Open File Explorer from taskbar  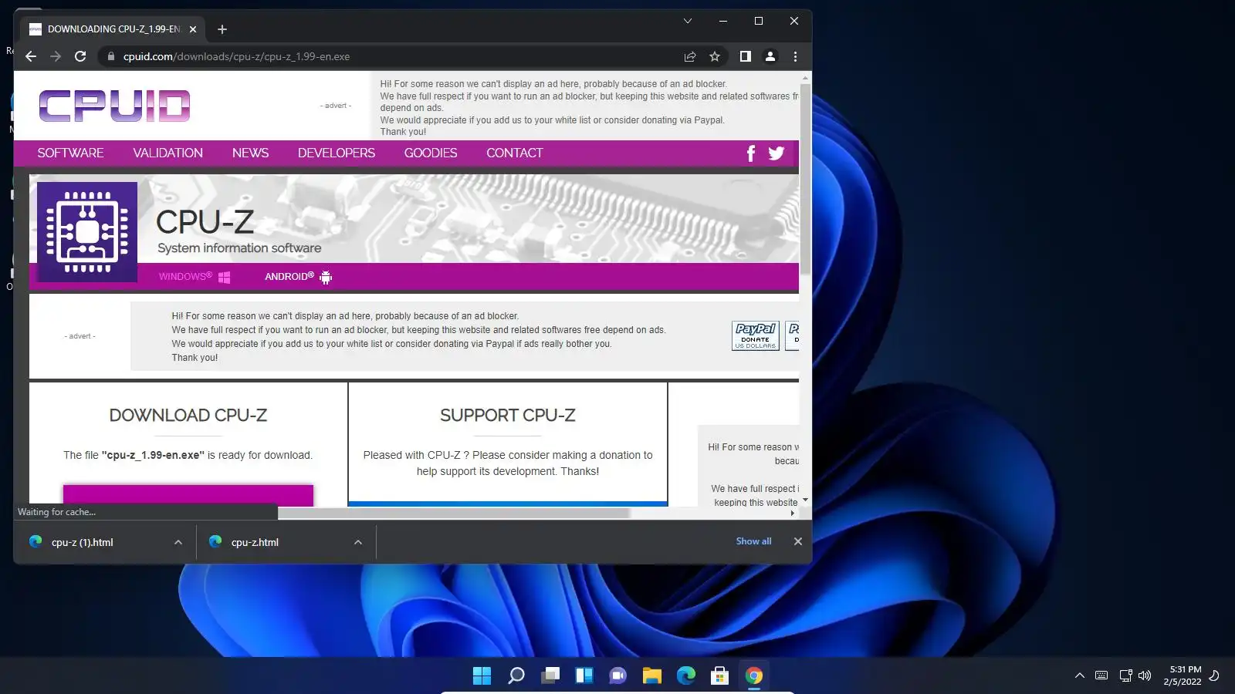point(652,676)
